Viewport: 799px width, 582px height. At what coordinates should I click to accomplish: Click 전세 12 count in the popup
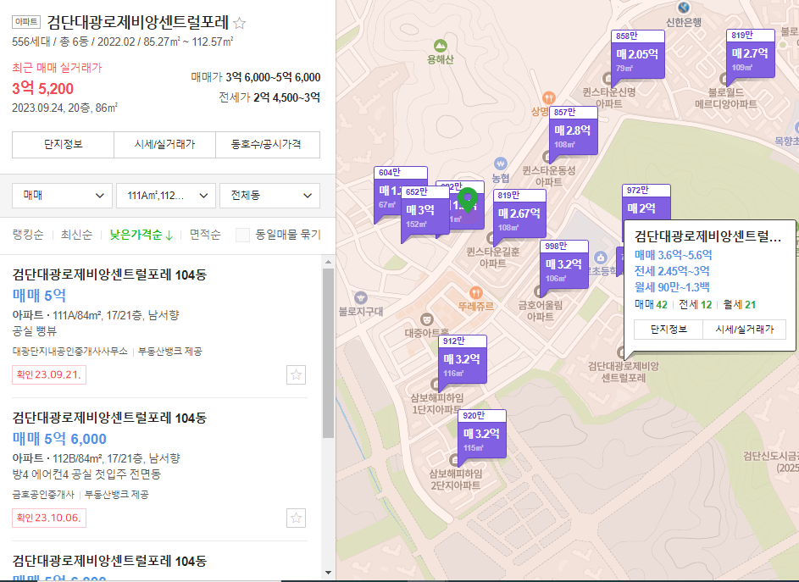coord(695,305)
